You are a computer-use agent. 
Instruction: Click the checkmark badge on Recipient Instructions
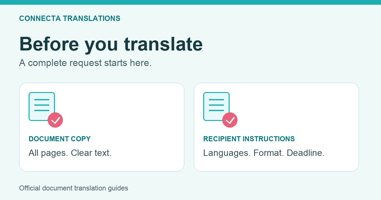point(230,120)
